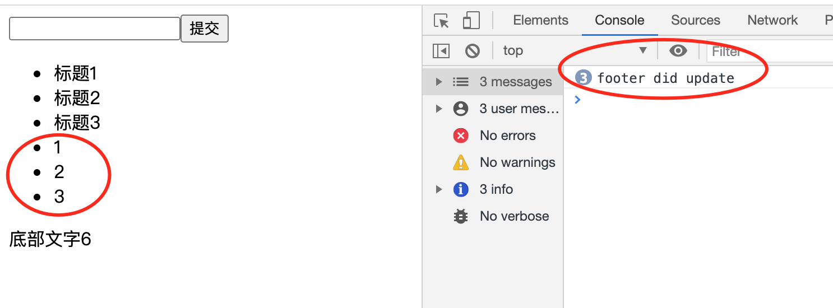Toggle the device toolbar icon
Image resolution: width=833 pixels, height=308 pixels.
471,21
